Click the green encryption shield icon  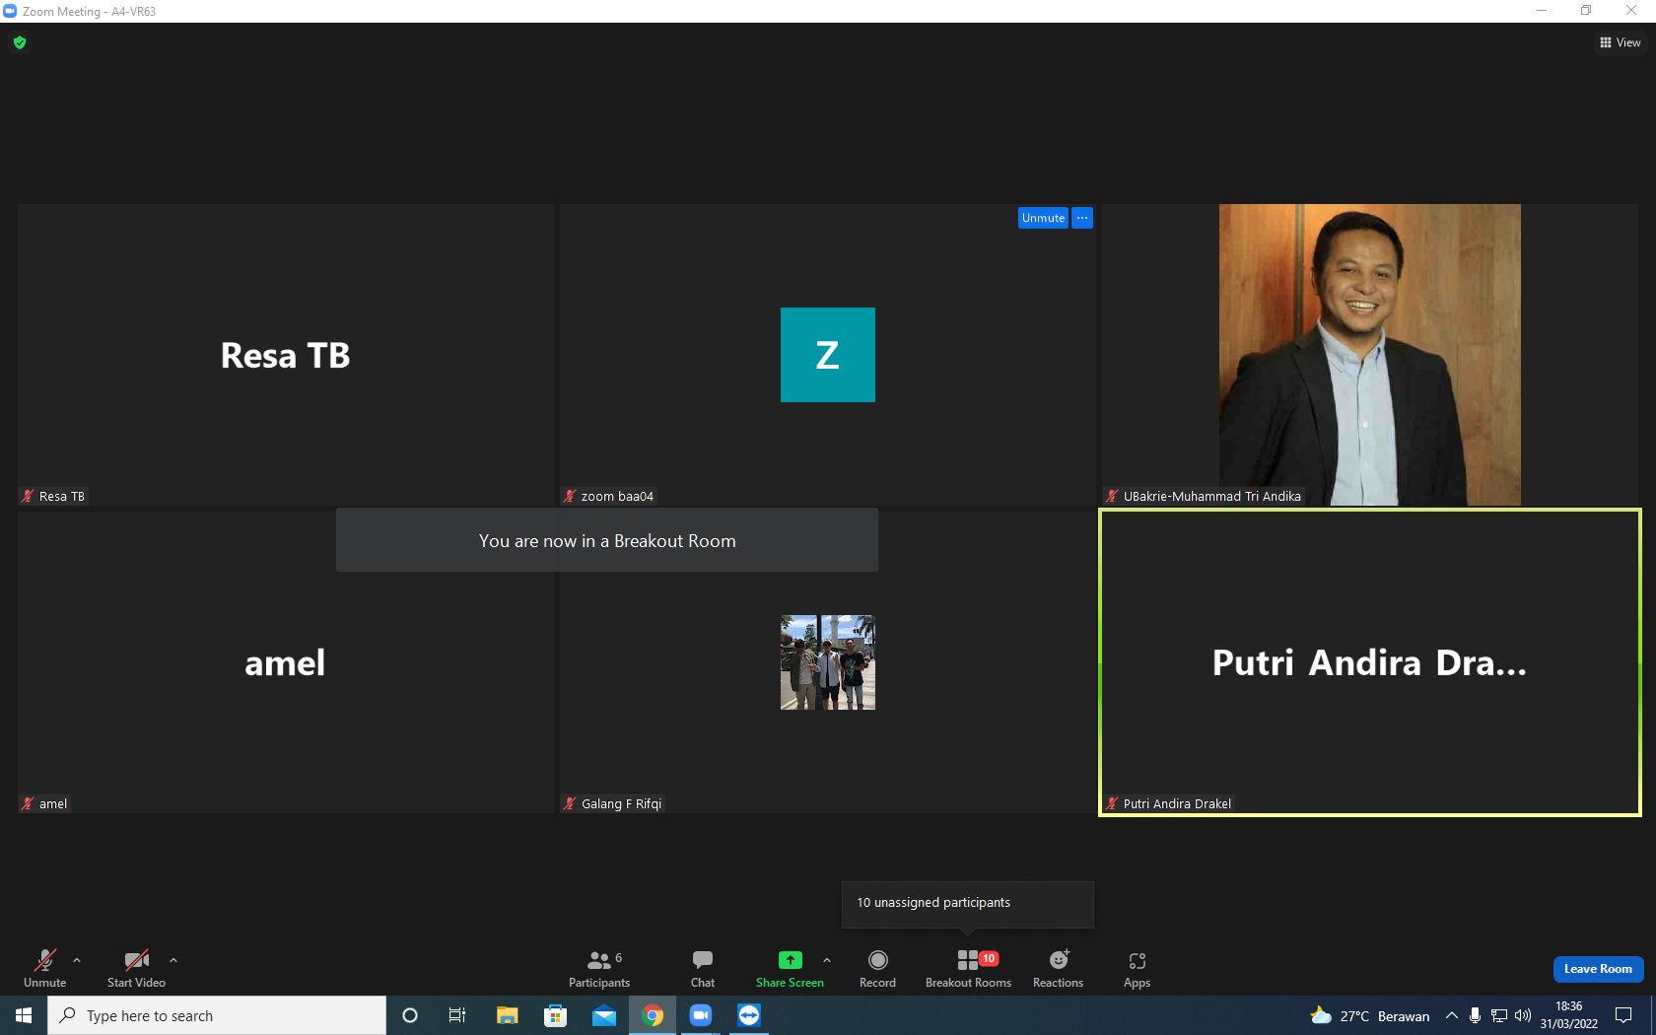(x=20, y=42)
